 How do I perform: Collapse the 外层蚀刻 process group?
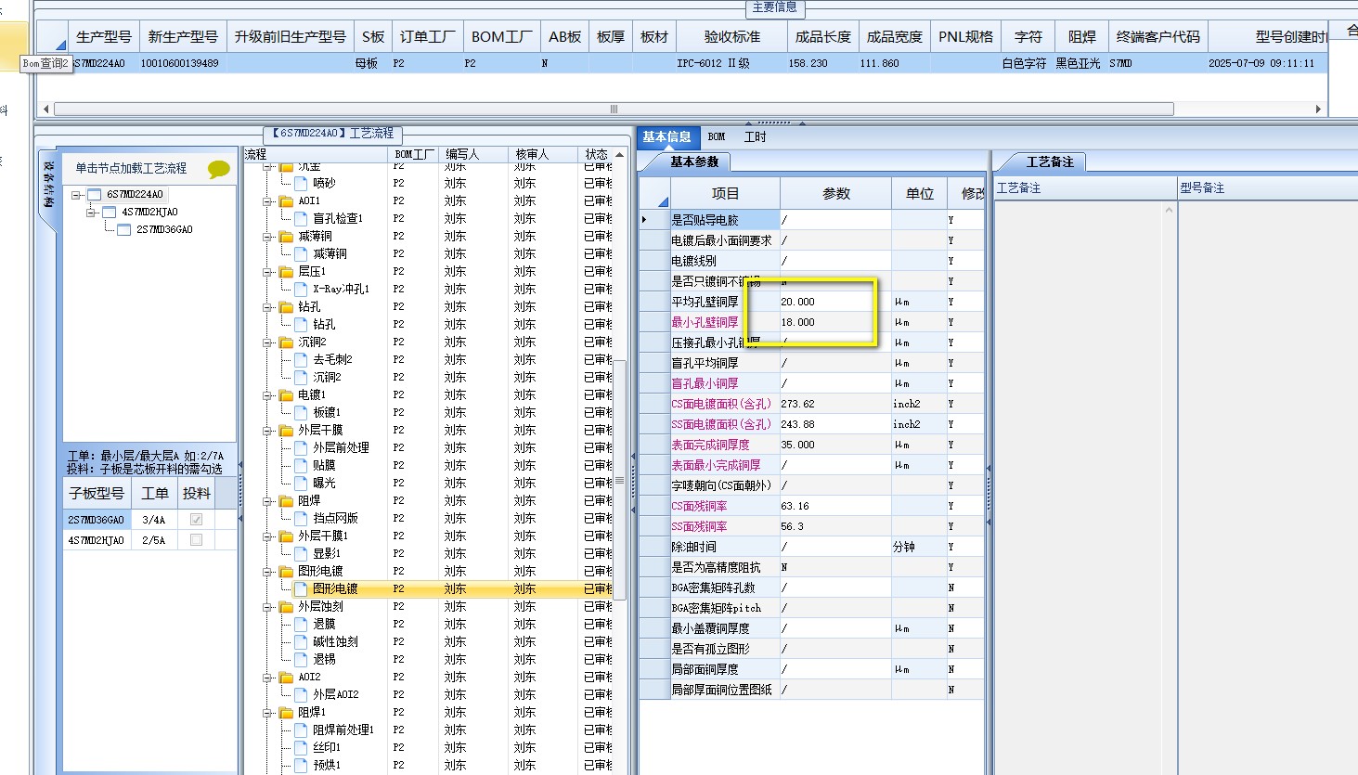click(x=268, y=607)
